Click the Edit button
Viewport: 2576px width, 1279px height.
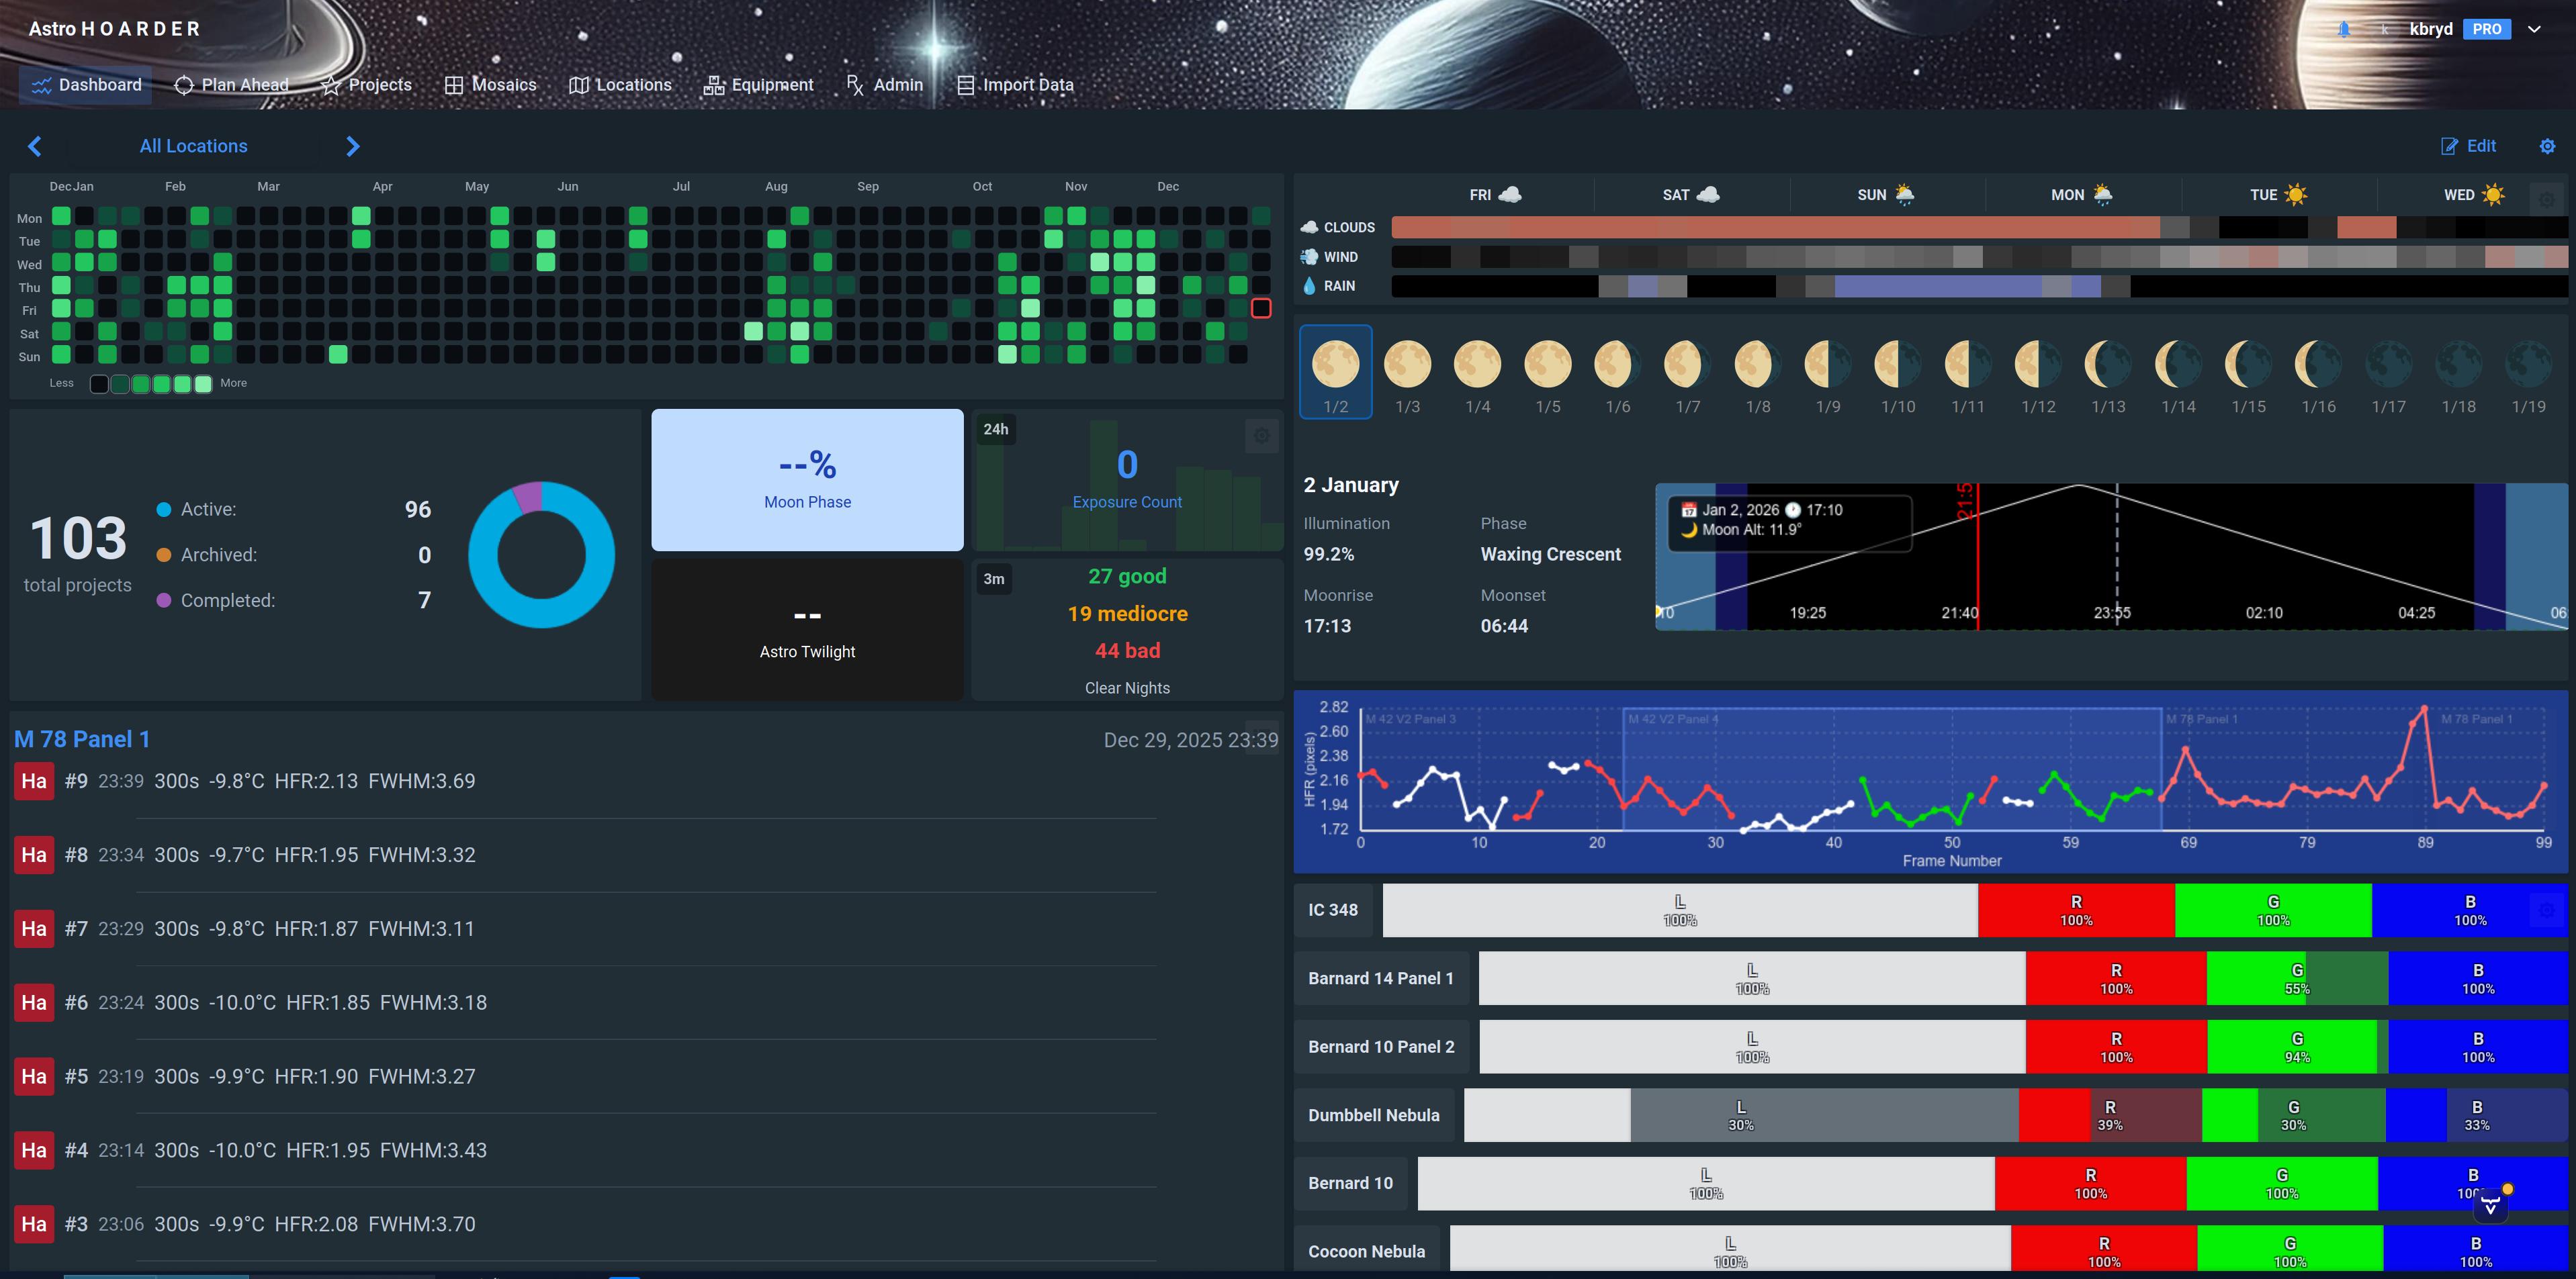coord(2469,146)
